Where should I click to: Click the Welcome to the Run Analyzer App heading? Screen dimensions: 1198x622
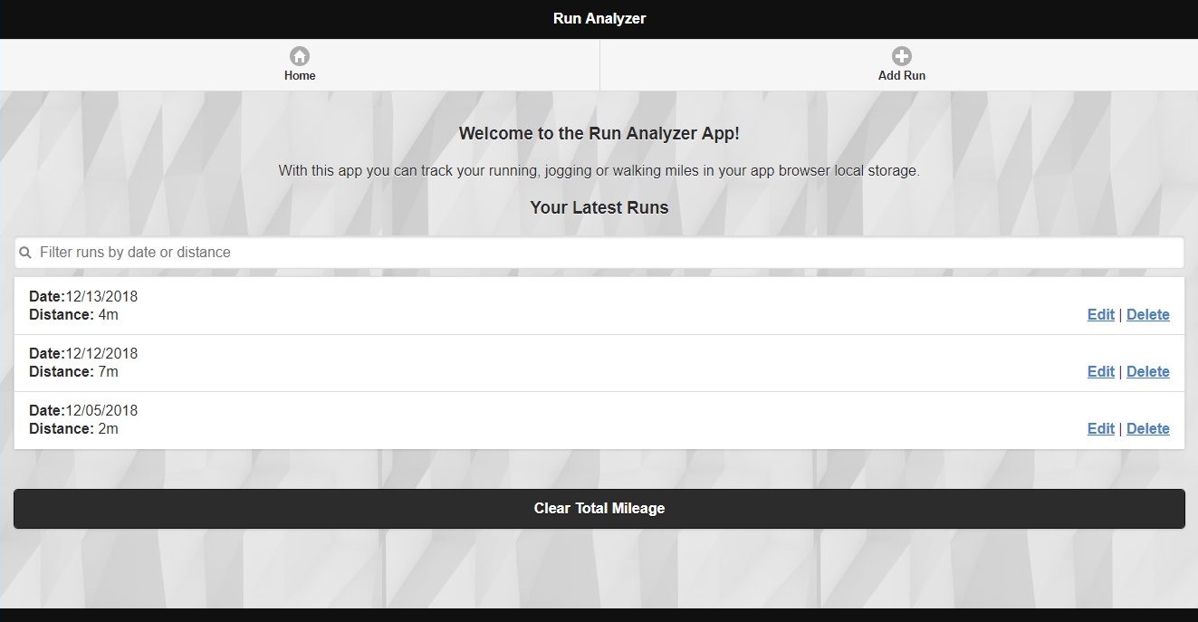[599, 134]
